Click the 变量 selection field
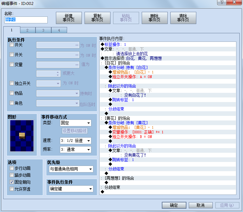This screenshot has width=243, height=212. click(58, 65)
